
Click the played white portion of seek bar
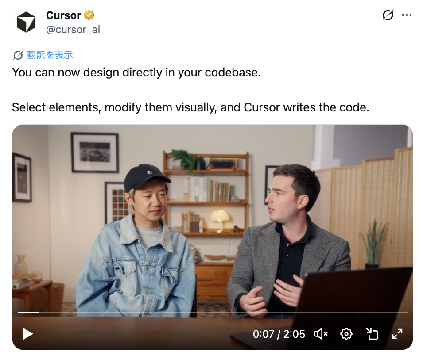(29, 313)
